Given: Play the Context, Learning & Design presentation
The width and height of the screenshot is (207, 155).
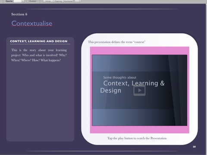Looking at the screenshot, I should [x=139, y=90].
